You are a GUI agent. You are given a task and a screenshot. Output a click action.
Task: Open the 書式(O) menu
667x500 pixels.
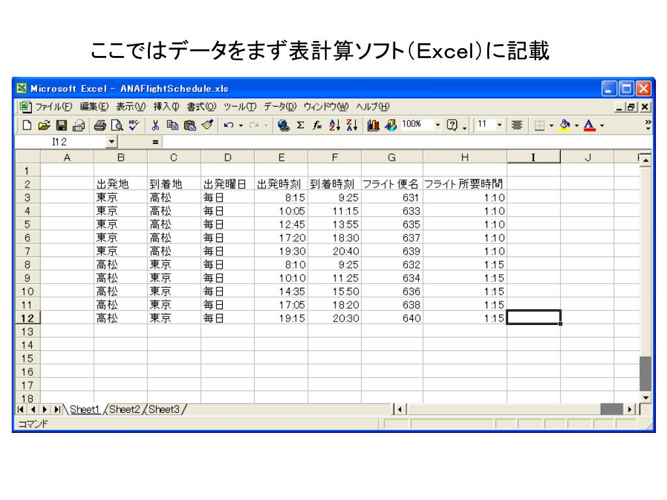[202, 107]
